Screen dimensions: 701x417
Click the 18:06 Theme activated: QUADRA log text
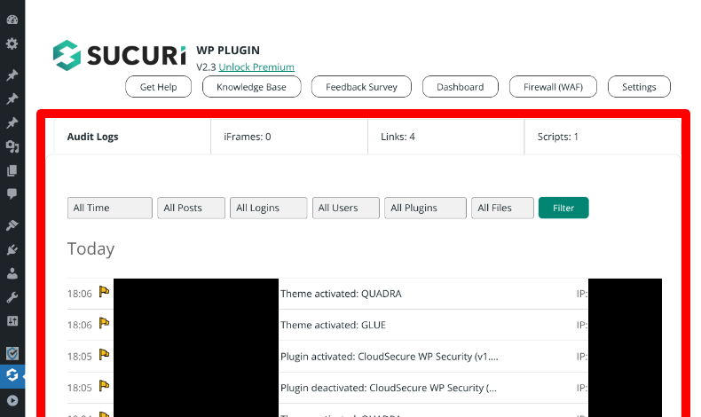[x=341, y=294]
